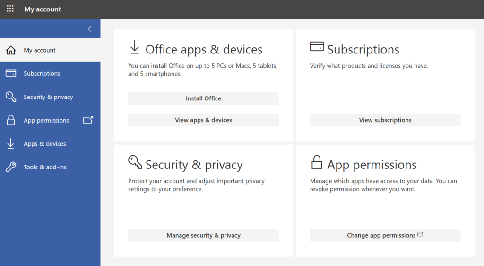Click text about installing Office on 5 PCs

[203, 70]
